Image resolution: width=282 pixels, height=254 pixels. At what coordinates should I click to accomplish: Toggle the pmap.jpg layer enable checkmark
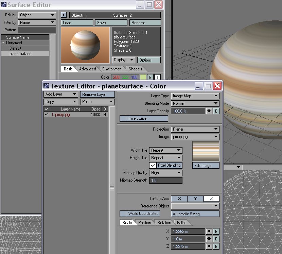[x=47, y=115]
